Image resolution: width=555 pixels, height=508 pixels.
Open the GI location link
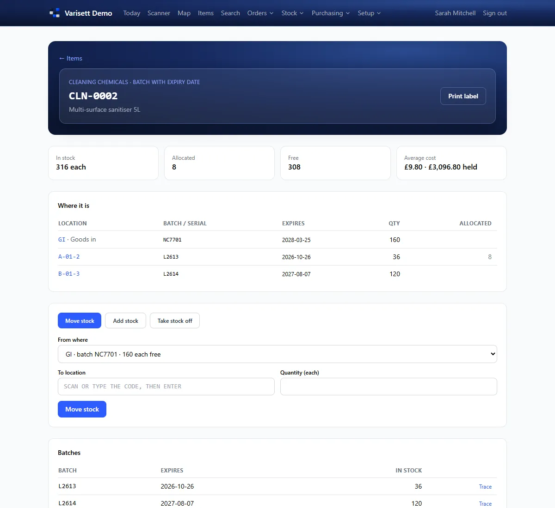[x=62, y=240]
